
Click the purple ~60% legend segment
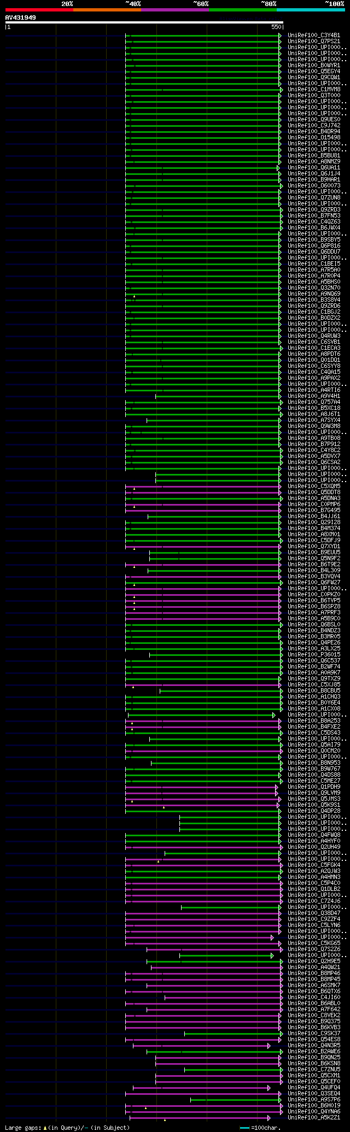tap(175, 10)
